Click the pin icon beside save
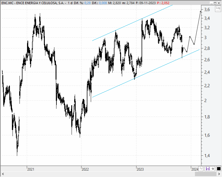The height and width of the screenshot is (177, 222). pyautogui.click(x=213, y=169)
